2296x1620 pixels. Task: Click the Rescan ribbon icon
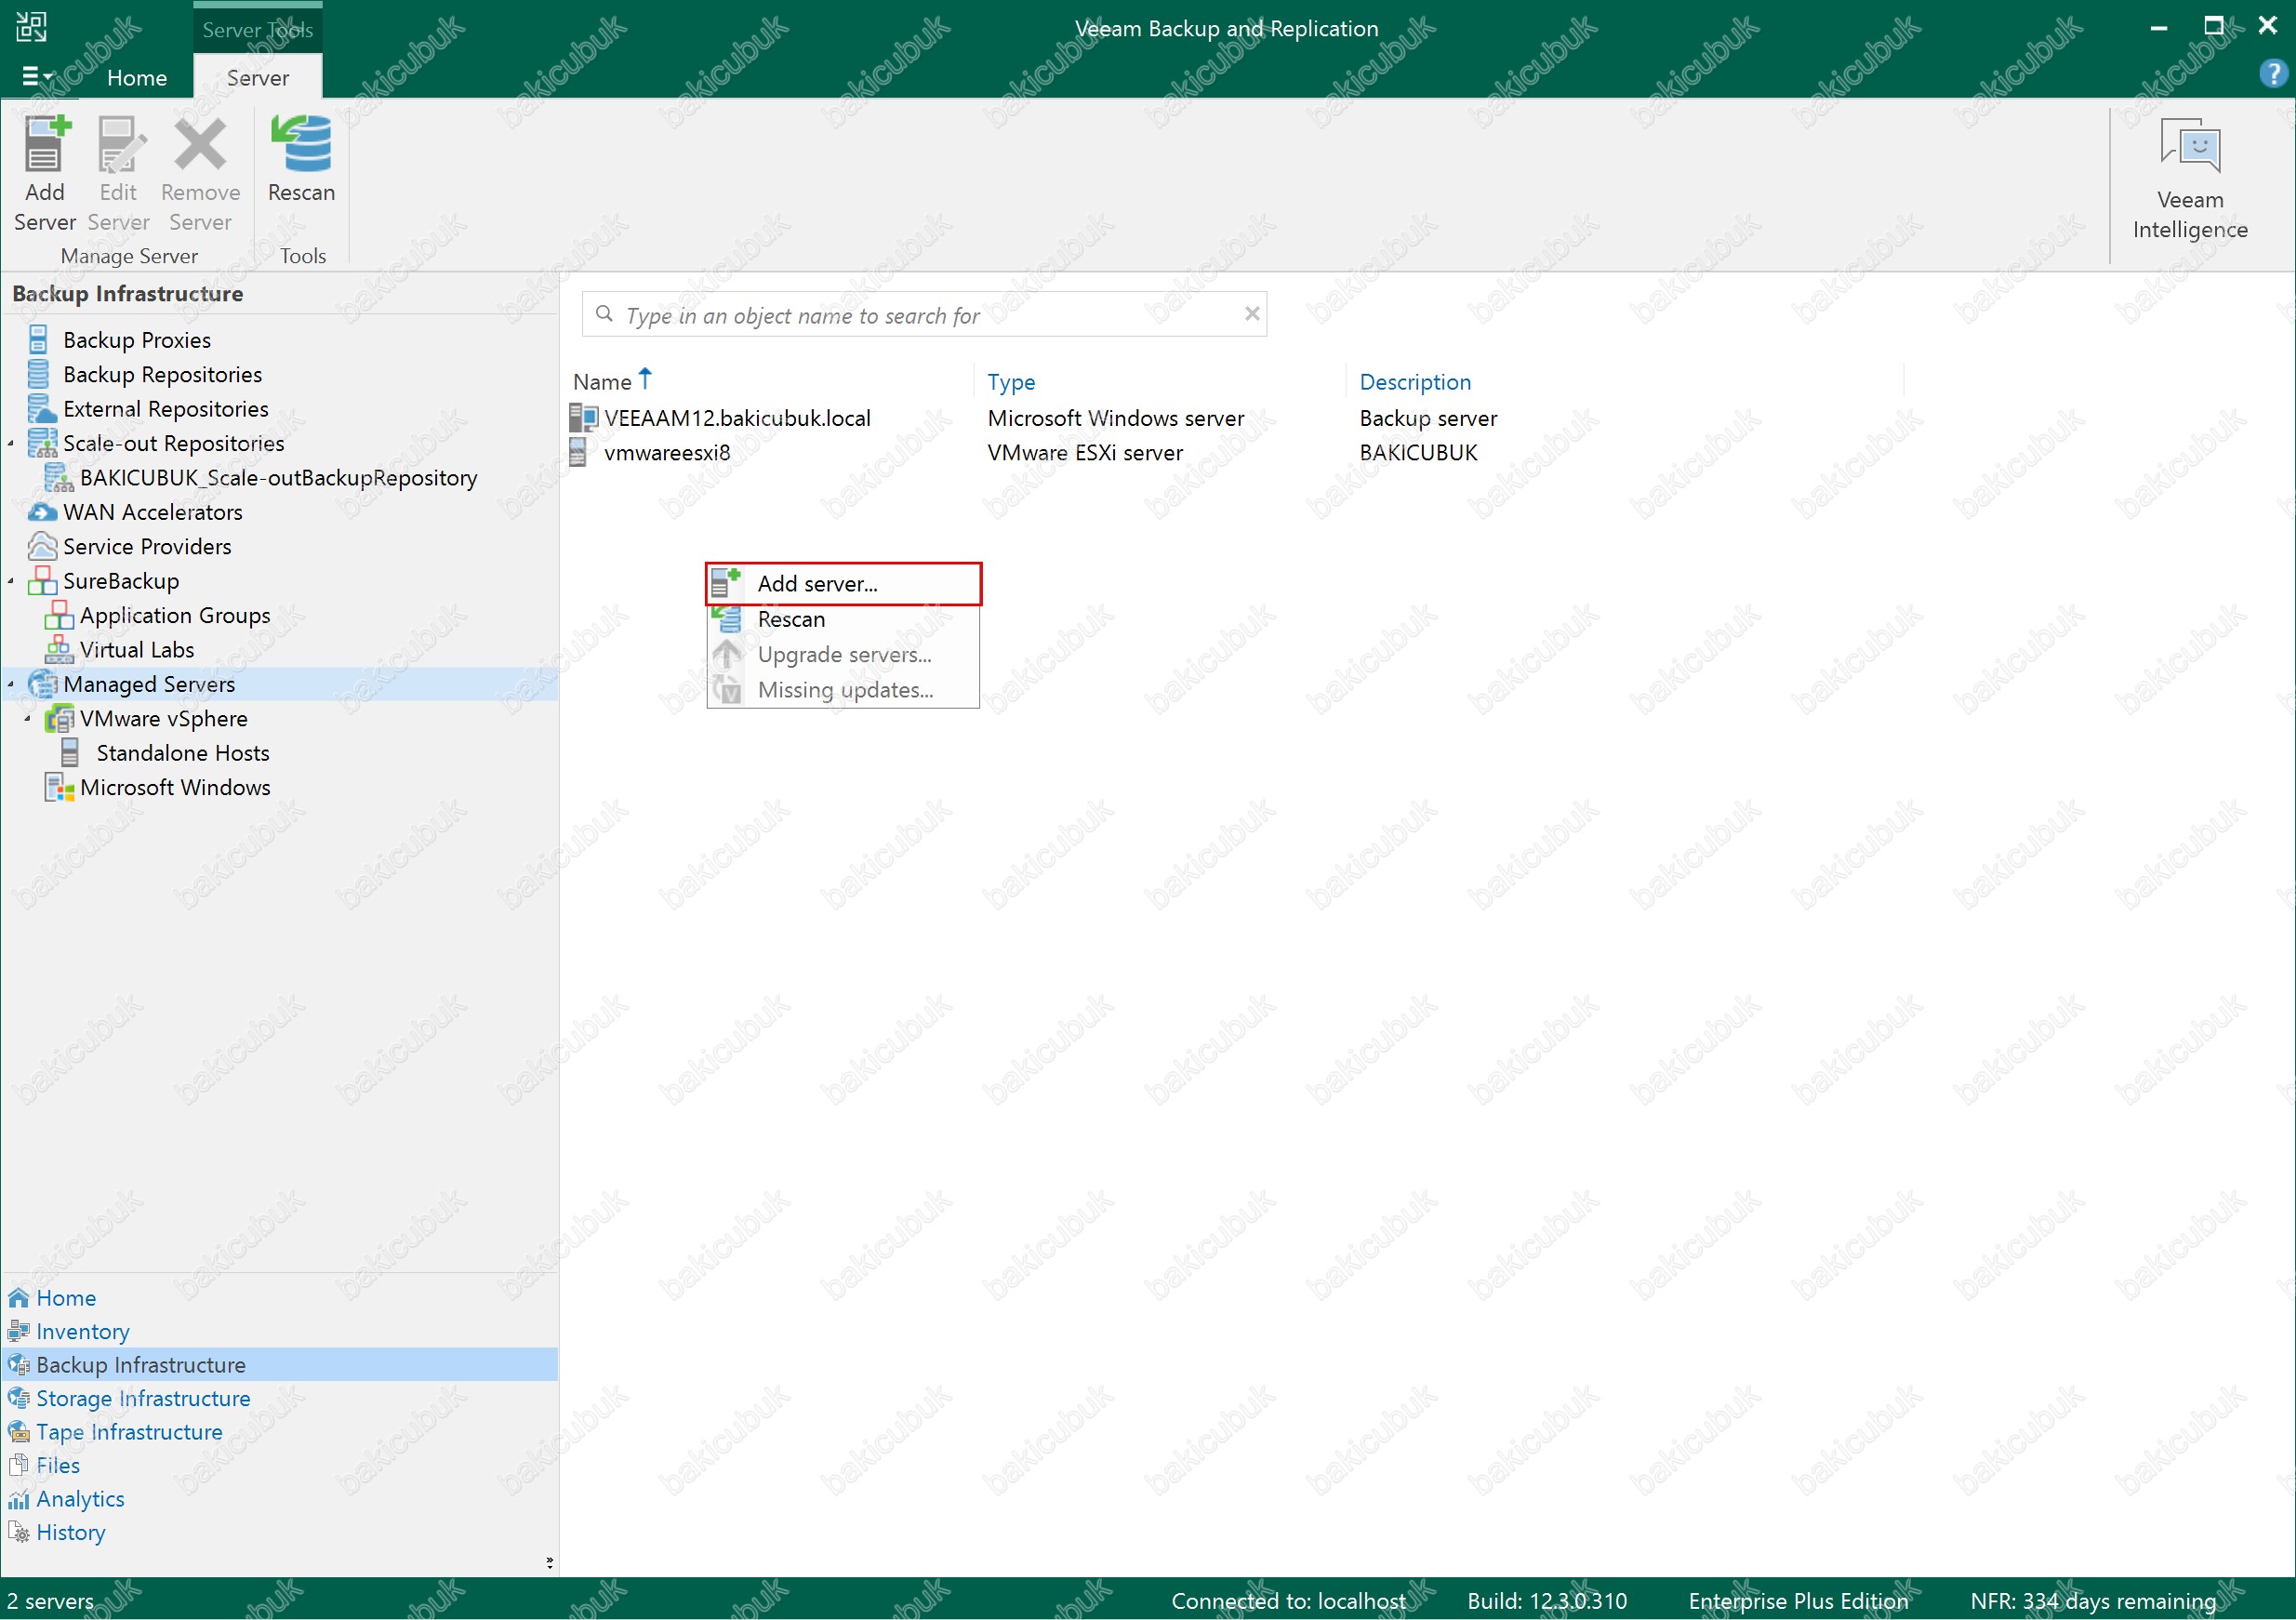301,145
